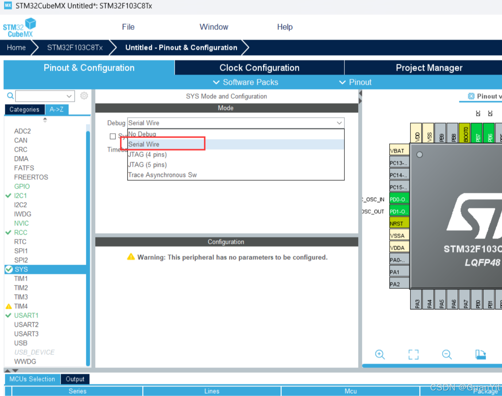The height and width of the screenshot is (396, 502).
Task: Choose Trace Asynchronous Sw option
Action: click(x=236, y=175)
